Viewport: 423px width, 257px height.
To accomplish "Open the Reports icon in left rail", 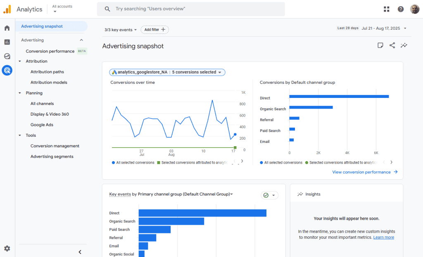I will coord(7,42).
